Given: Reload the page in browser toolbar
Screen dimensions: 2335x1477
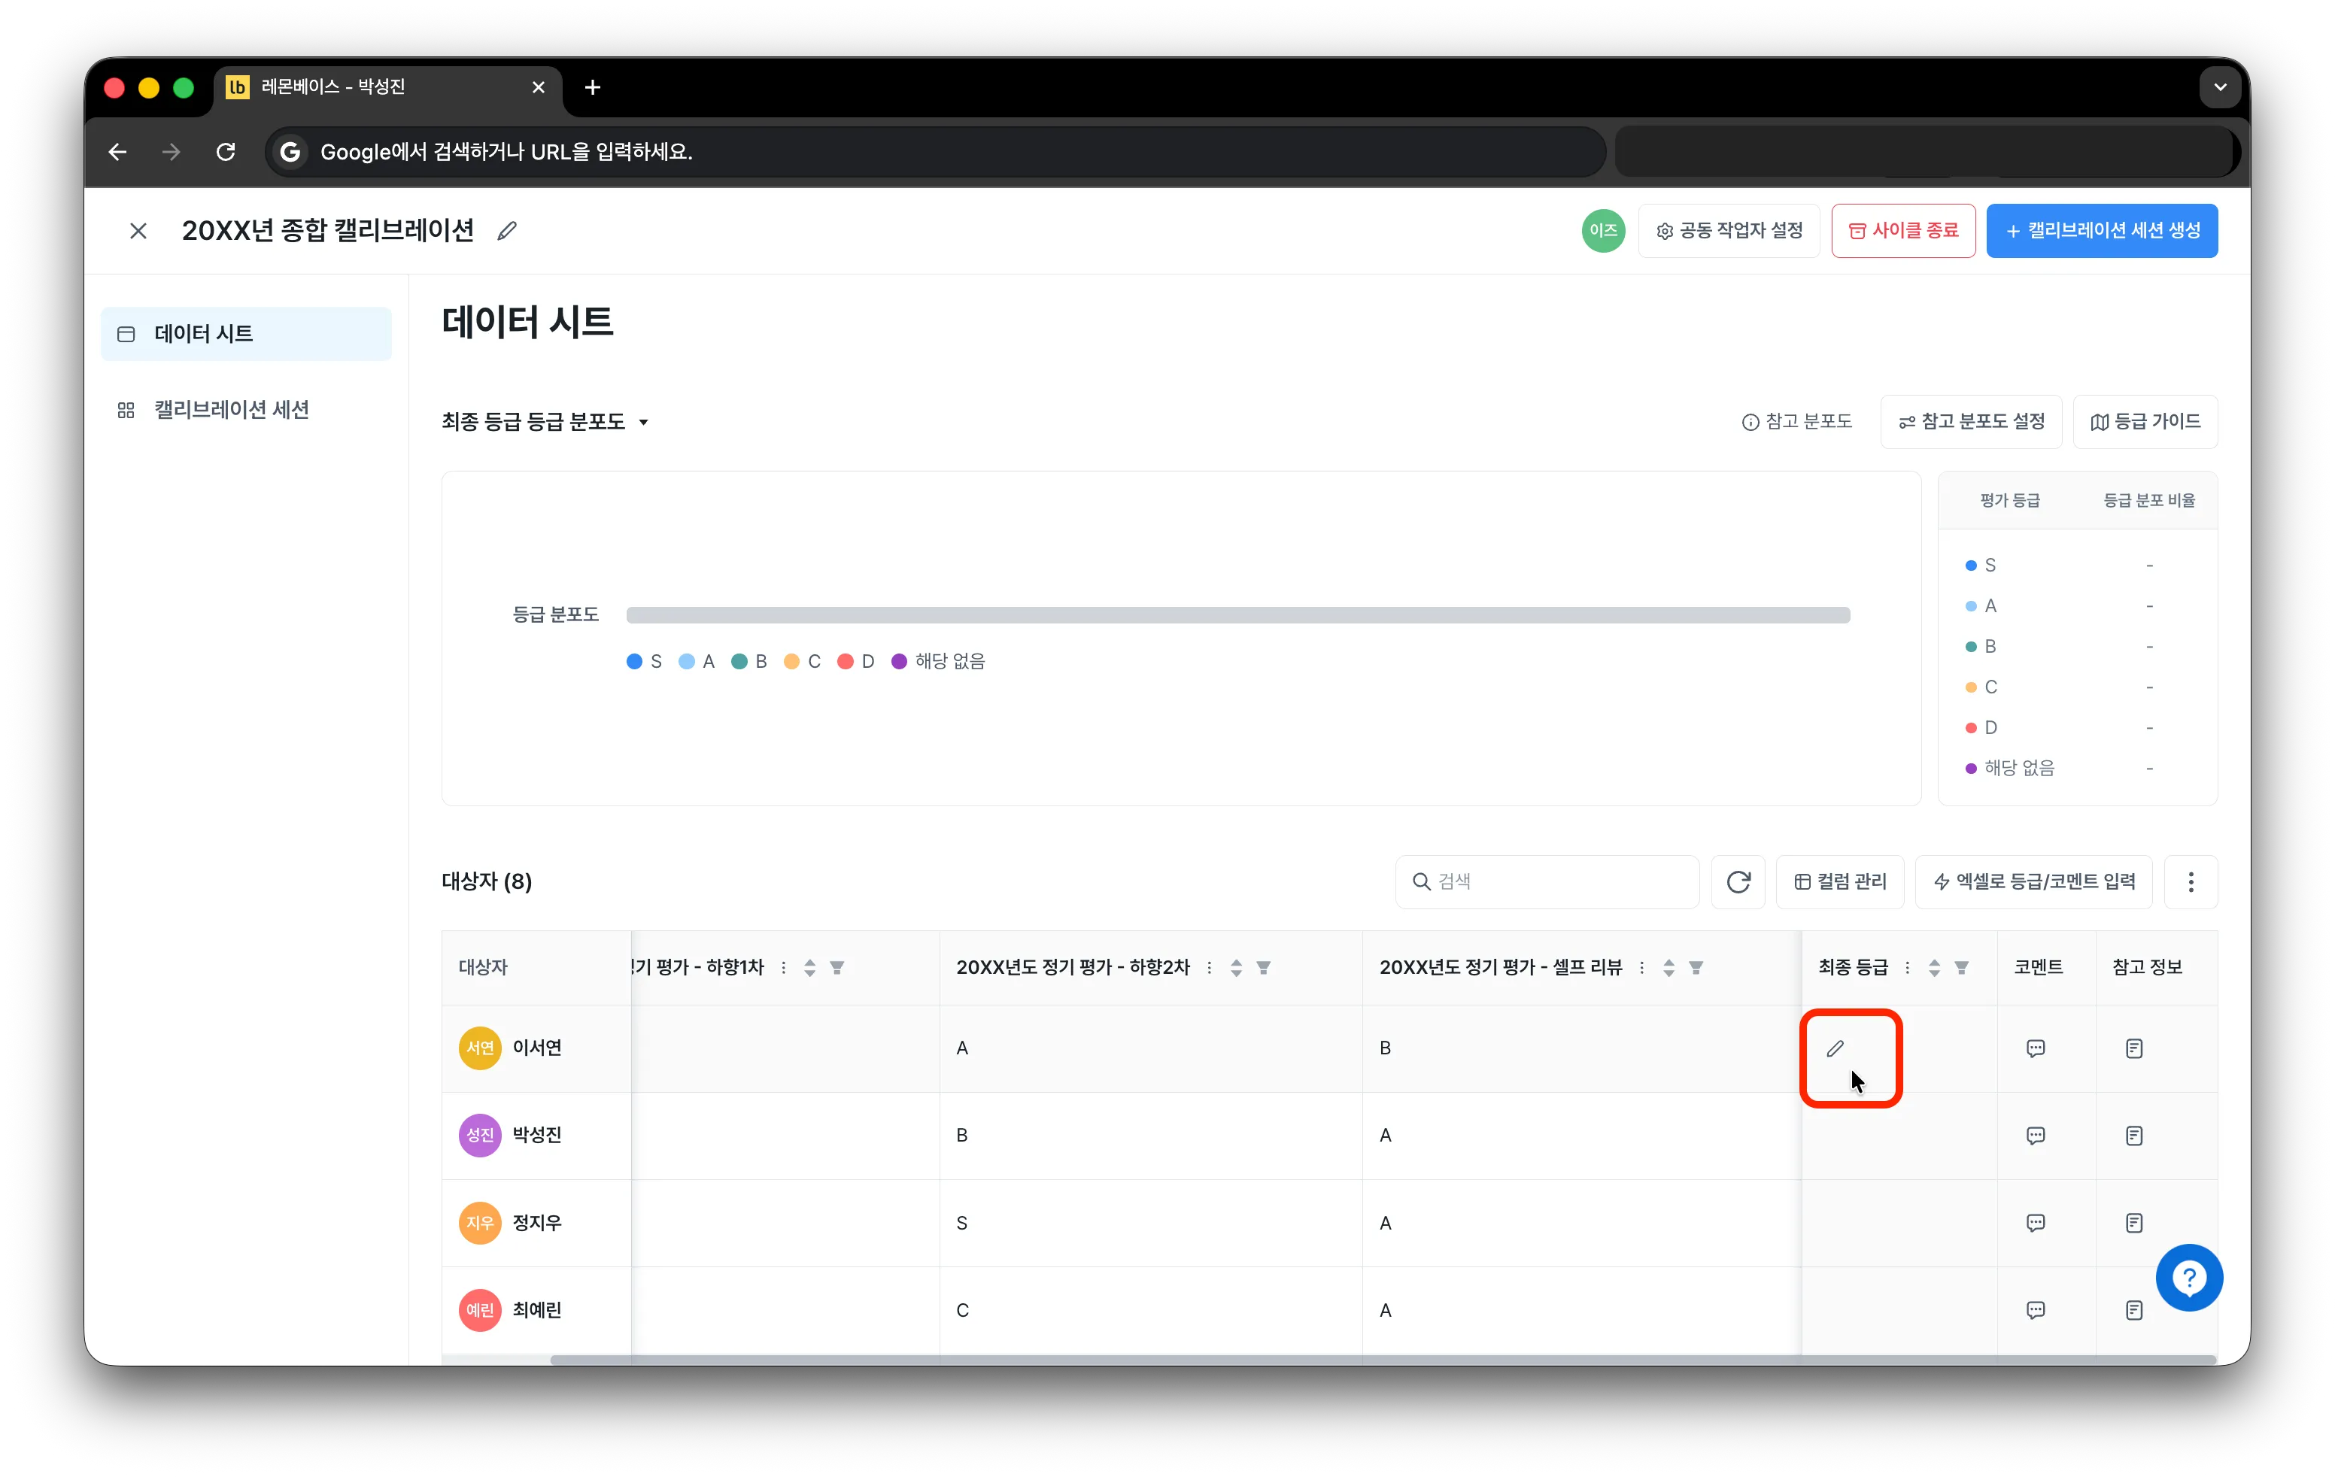Looking at the screenshot, I should [x=226, y=152].
